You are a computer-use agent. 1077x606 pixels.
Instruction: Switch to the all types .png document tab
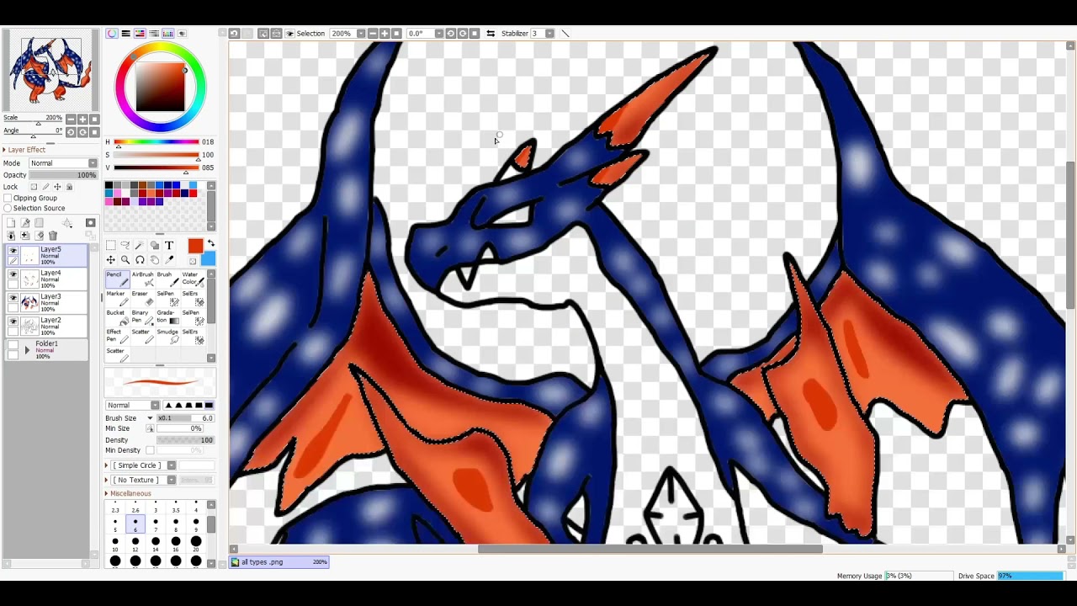[279, 562]
